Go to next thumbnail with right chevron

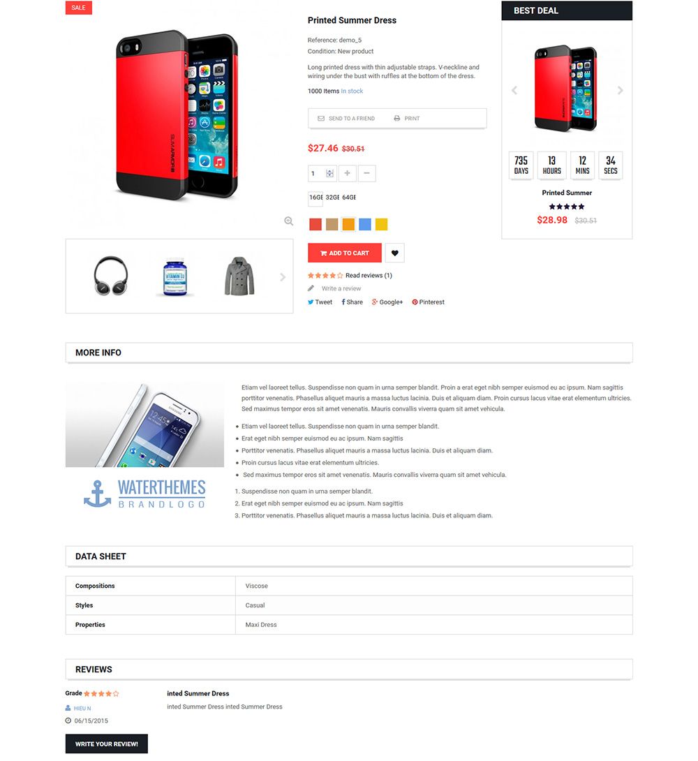(283, 277)
